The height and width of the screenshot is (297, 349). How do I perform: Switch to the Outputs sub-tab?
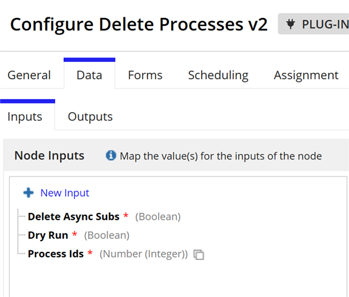point(90,116)
